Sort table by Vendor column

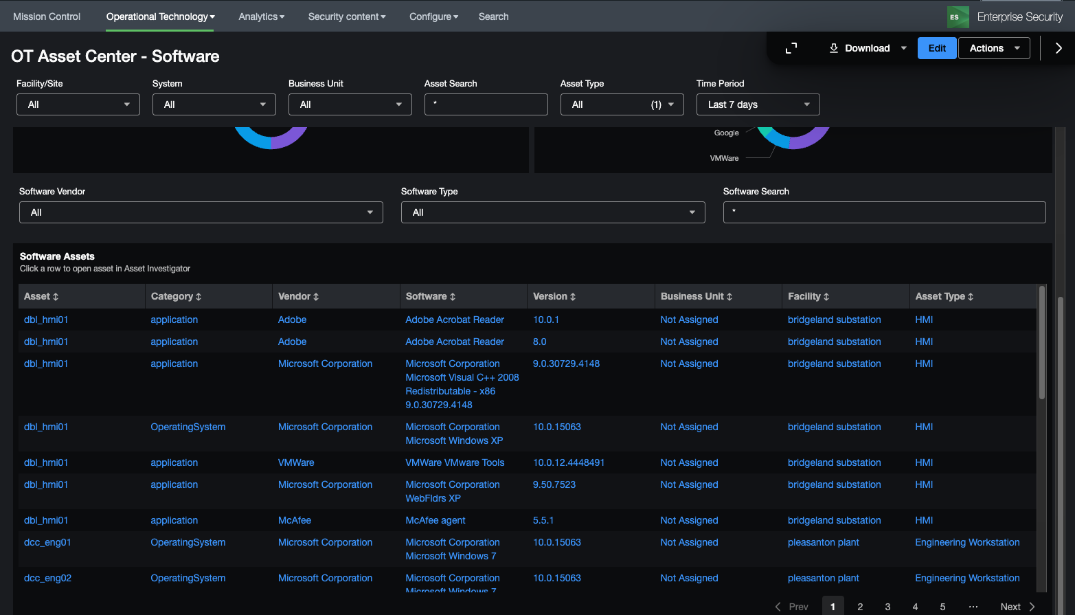[x=298, y=296]
